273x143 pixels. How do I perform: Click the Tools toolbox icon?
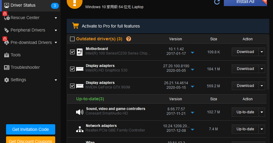(6, 55)
